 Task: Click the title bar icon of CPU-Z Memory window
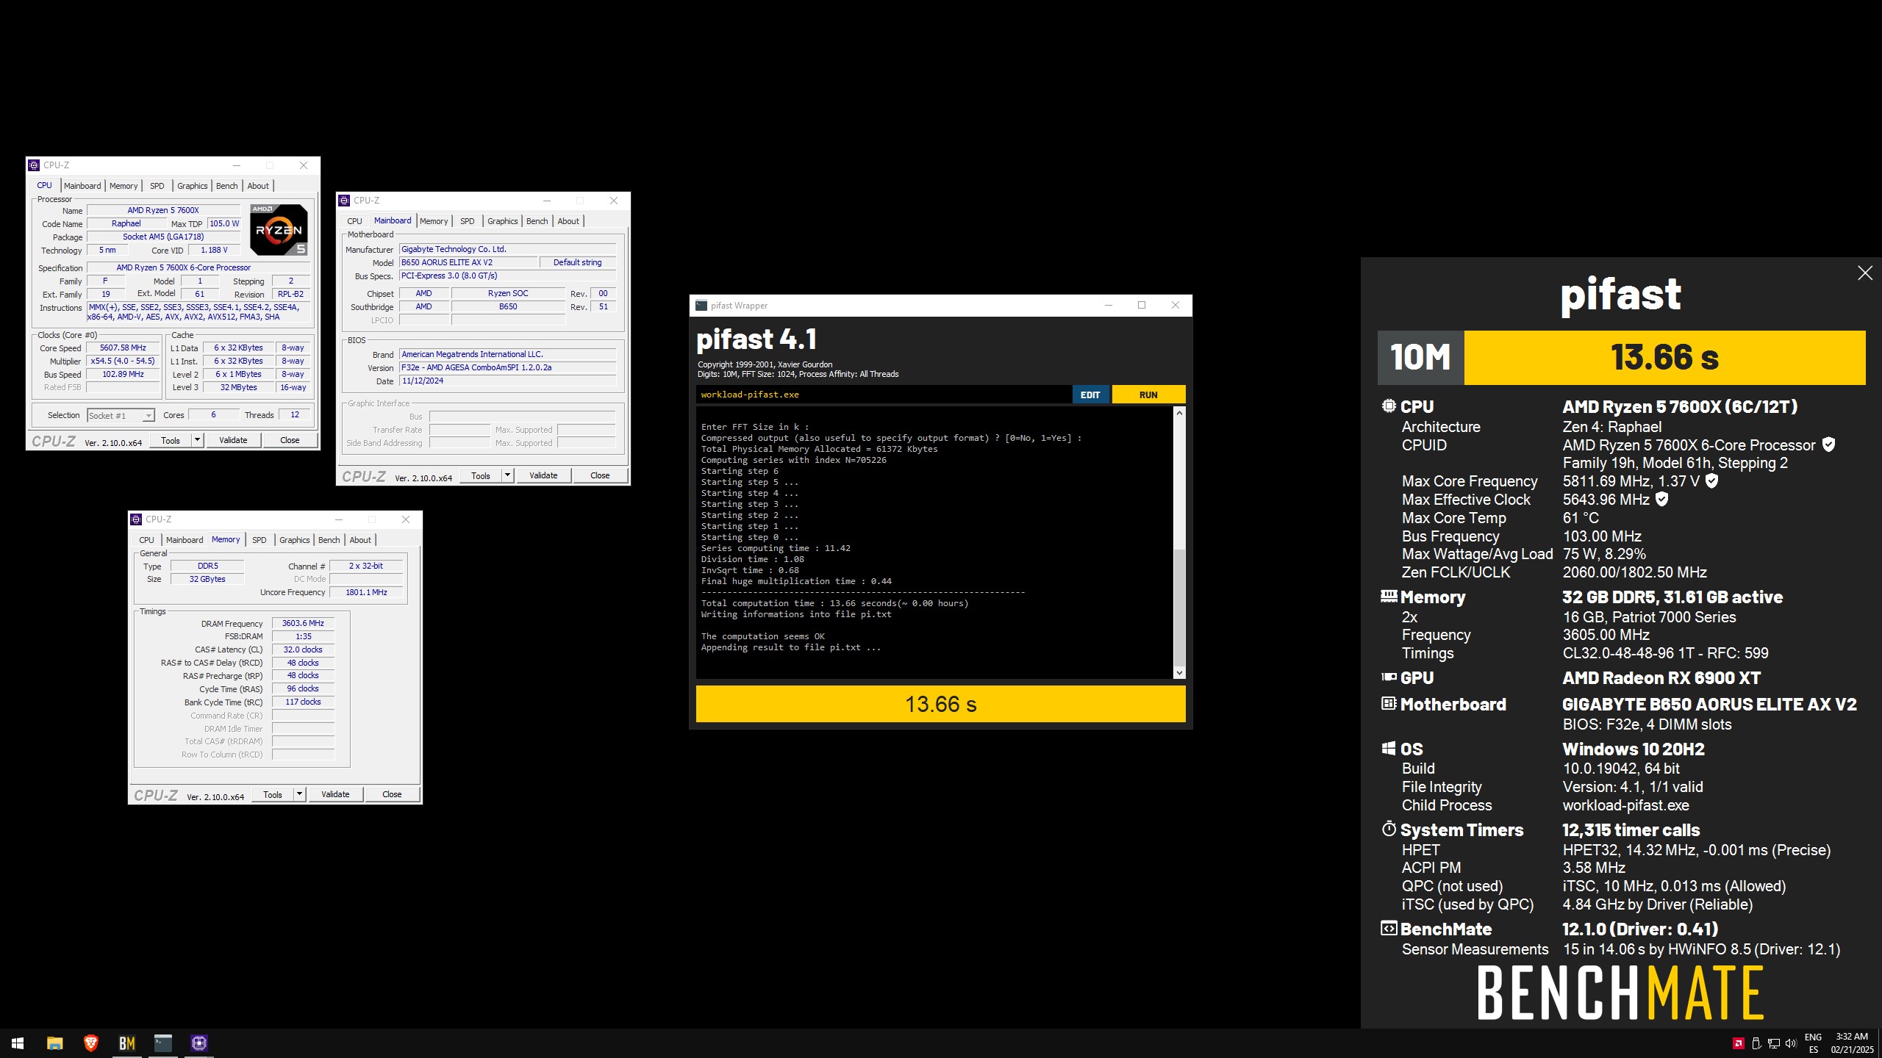136,519
